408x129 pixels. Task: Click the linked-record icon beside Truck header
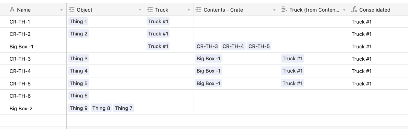150,10
